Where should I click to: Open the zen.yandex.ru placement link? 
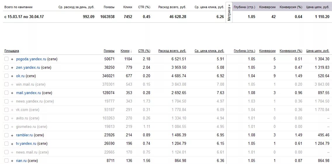(x=28, y=68)
